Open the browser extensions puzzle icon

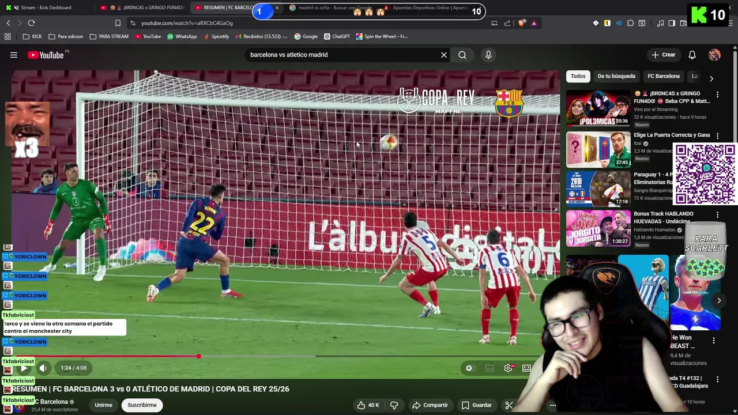(630, 23)
